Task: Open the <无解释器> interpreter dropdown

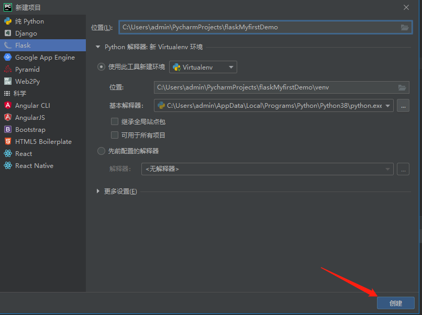Action: 267,169
